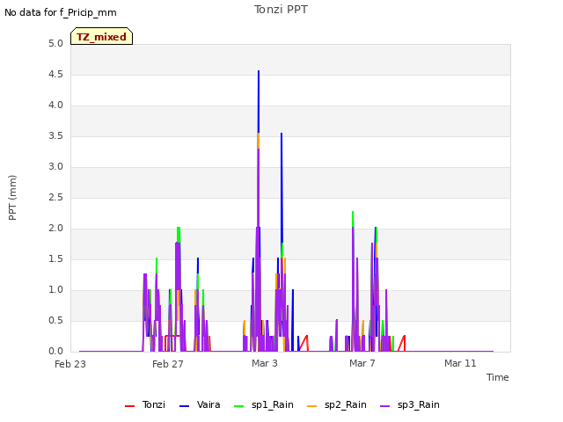The height and width of the screenshot is (422, 563).
Task: Click the chart title Tonzi PPT
Action: point(281,10)
